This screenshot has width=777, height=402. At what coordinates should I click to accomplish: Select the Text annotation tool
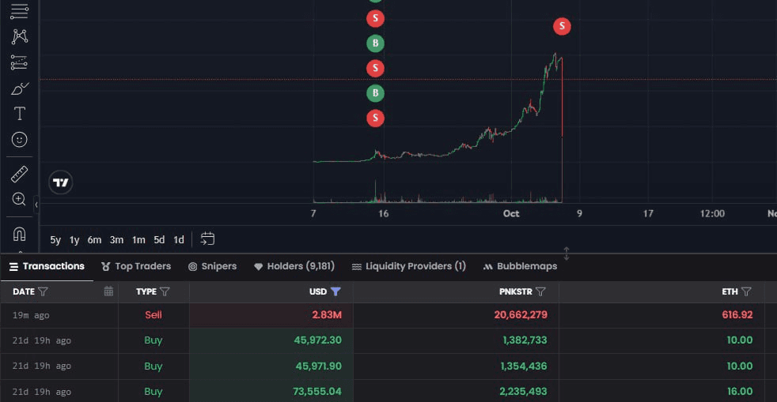[x=19, y=114]
